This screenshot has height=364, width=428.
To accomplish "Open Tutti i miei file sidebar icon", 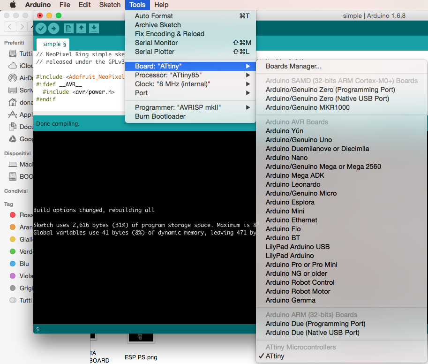I will 13,53.
